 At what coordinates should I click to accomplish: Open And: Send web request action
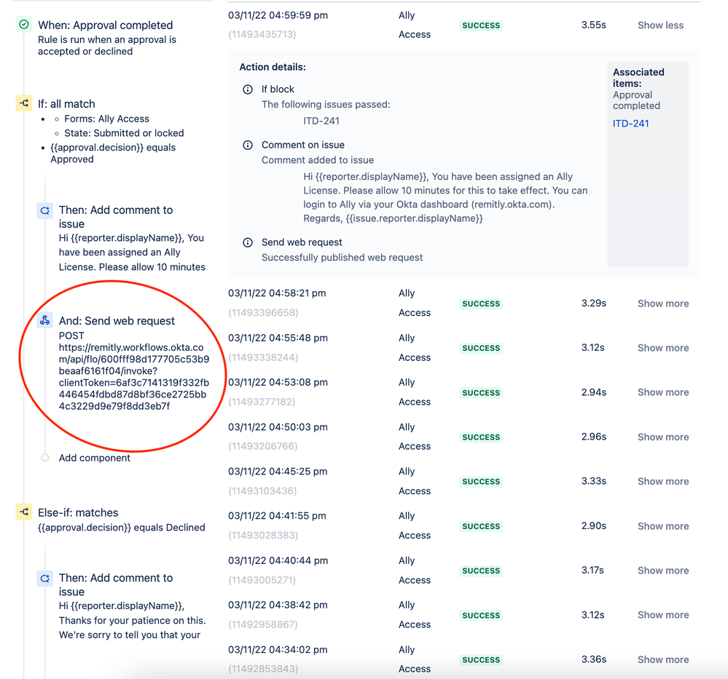coord(117,321)
